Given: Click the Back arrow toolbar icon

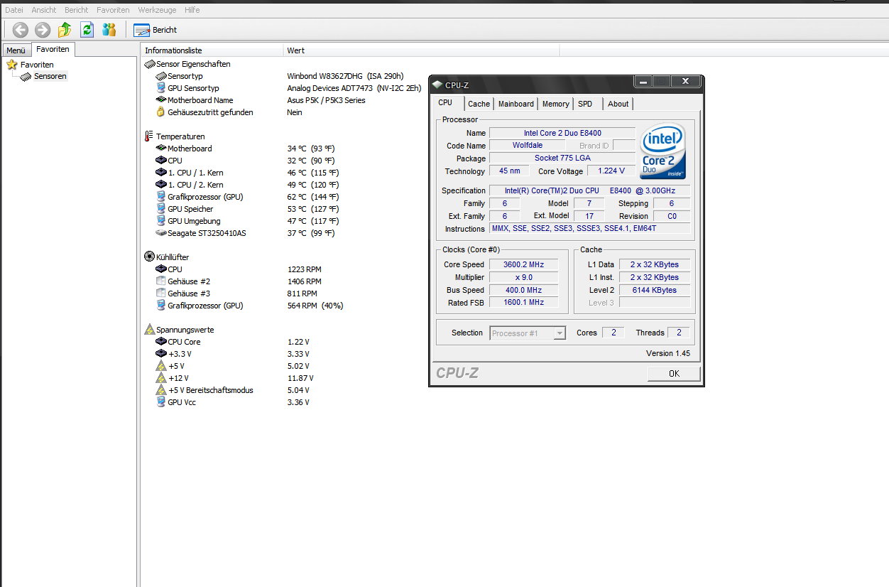Looking at the screenshot, I should pos(21,30).
